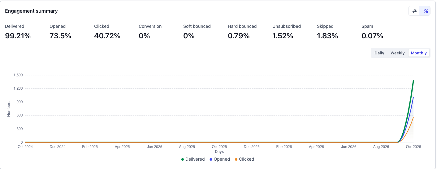The width and height of the screenshot is (437, 169).
Task: Click the orange Clicked legend dot
Action: [236, 159]
